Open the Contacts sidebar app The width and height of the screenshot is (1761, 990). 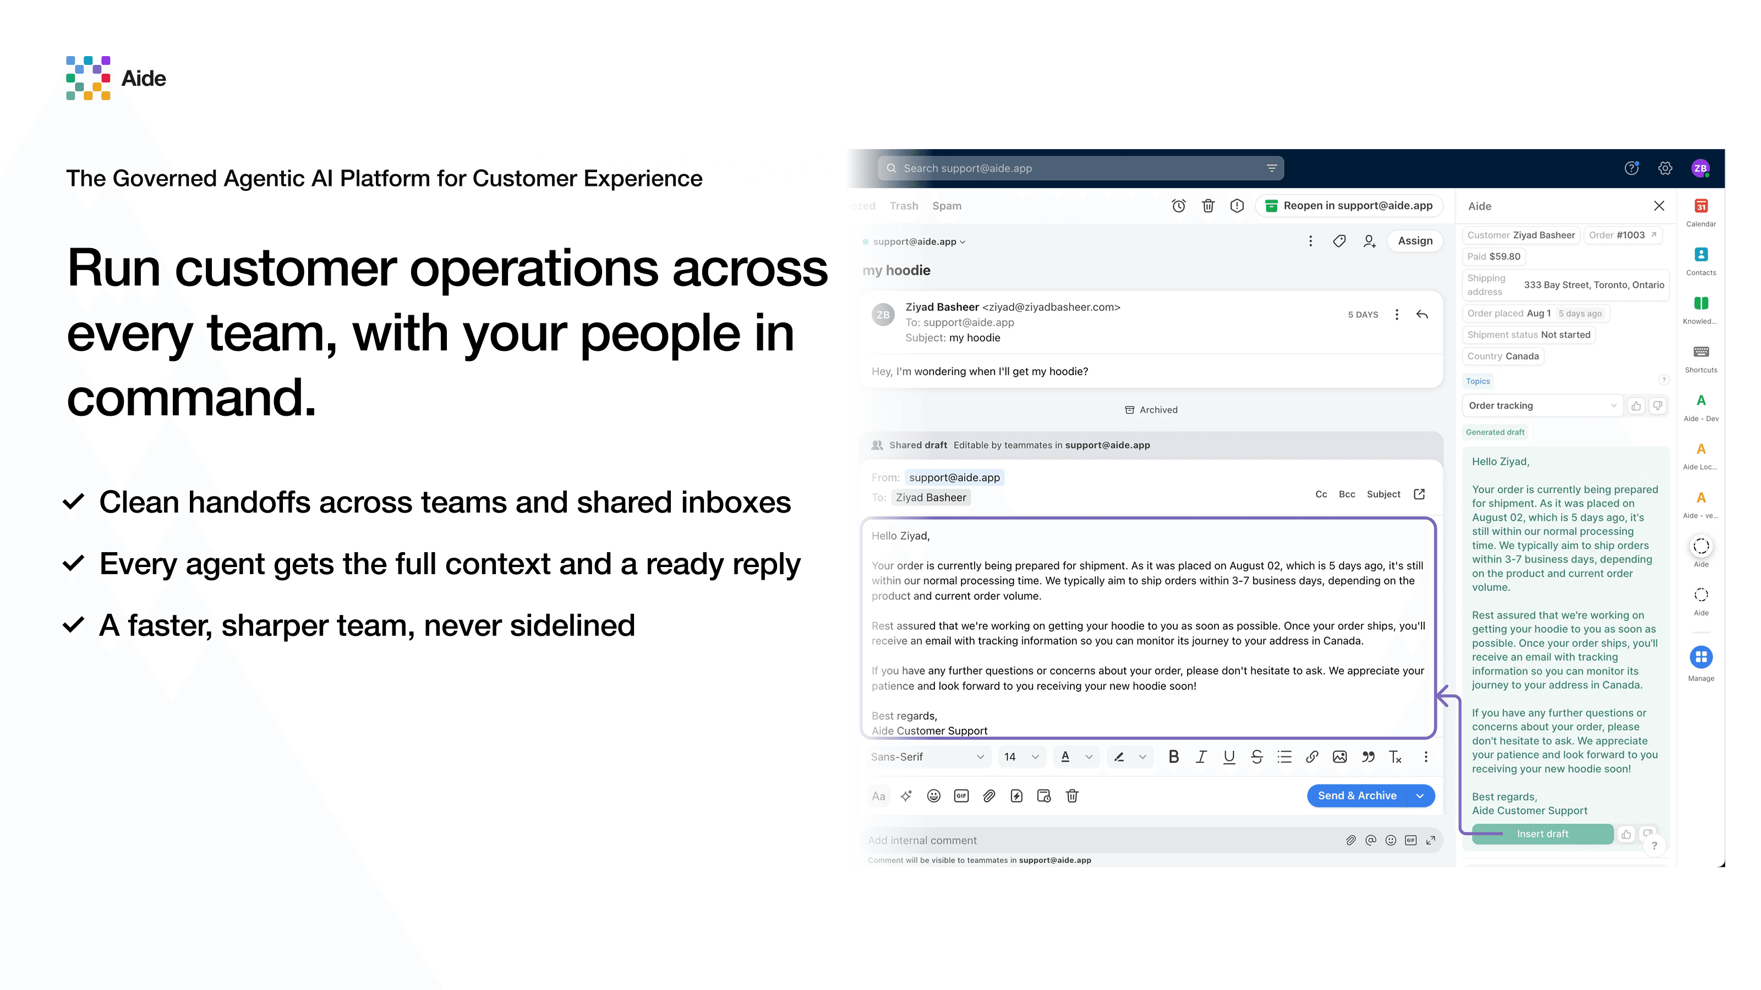pos(1701,261)
